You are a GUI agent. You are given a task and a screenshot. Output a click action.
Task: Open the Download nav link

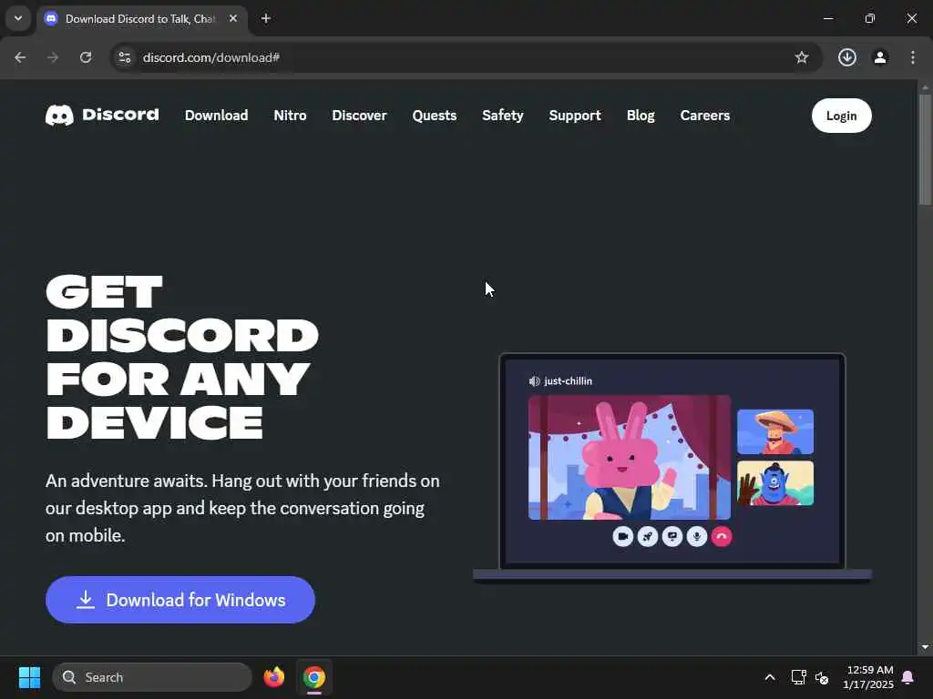(x=216, y=116)
